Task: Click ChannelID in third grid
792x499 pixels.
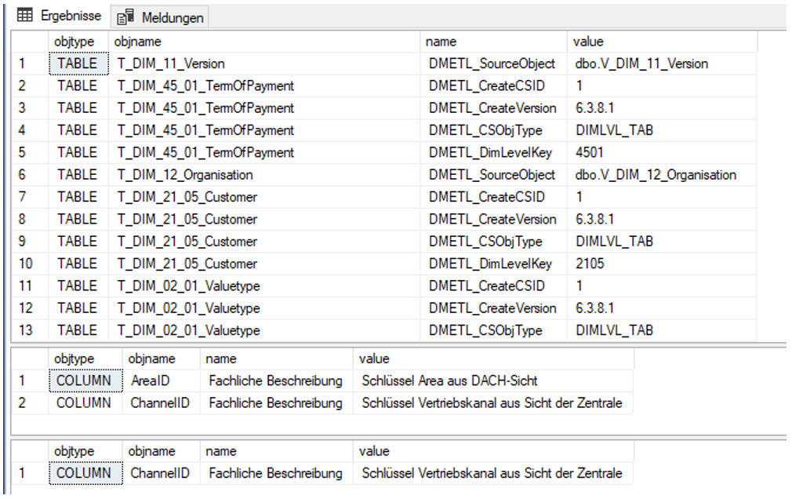Action: (x=161, y=473)
